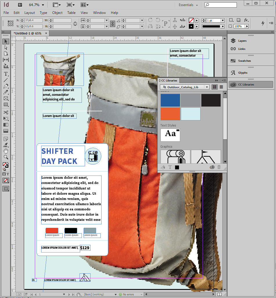276x298 pixels.
Task: Switch CC Libraries to list view
Action: click(221, 87)
